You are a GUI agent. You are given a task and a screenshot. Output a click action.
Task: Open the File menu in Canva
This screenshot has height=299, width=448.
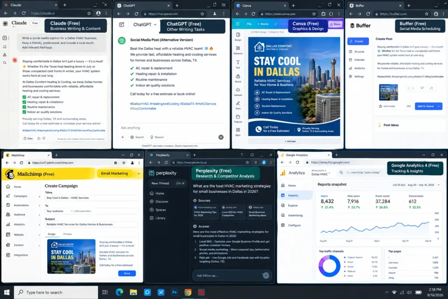(249, 24)
